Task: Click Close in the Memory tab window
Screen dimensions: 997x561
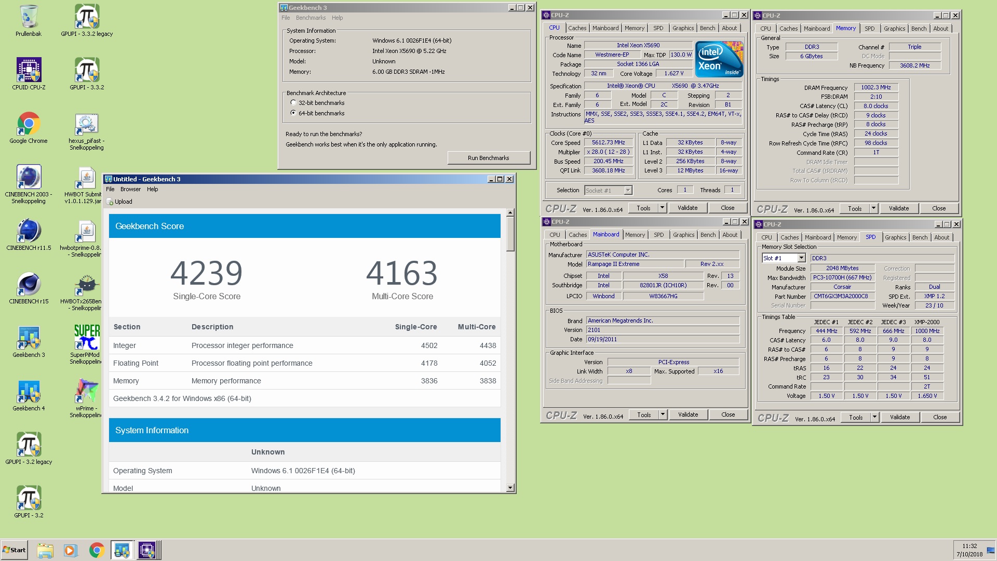Action: [939, 208]
